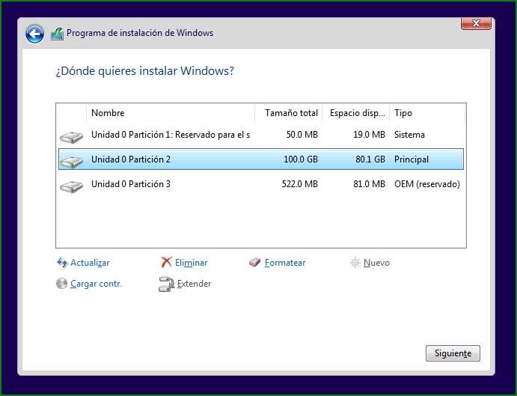Click the drive icon for Partición 2

tap(71, 162)
